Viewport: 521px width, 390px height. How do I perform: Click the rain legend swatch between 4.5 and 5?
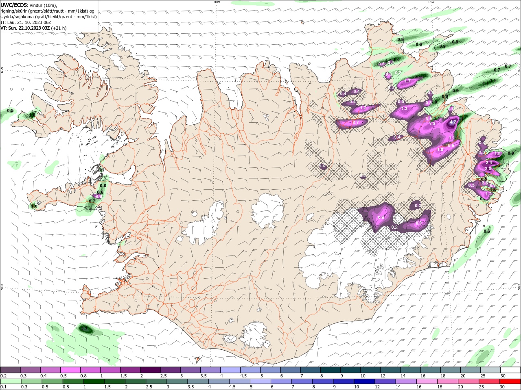tap(239, 381)
